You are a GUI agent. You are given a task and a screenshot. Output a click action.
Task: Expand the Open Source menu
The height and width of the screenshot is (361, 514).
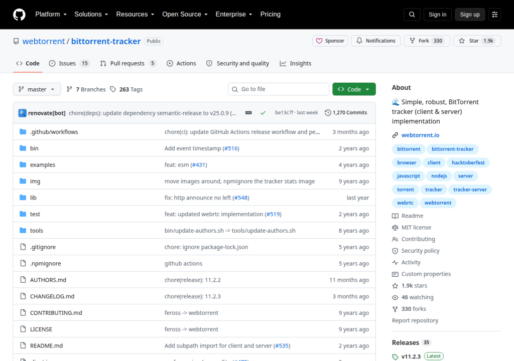tap(185, 15)
